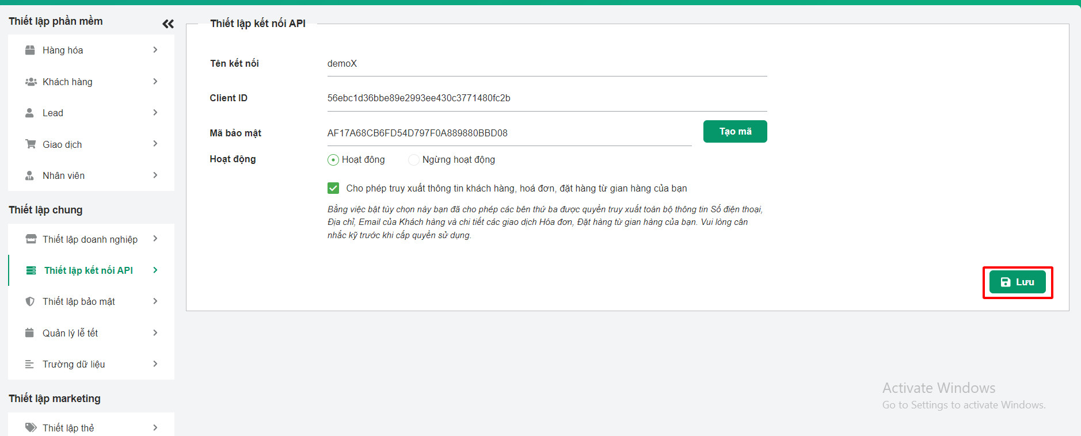The width and height of the screenshot is (1081, 436).
Task: Click the Client ID input field
Action: pyautogui.click(x=547, y=98)
